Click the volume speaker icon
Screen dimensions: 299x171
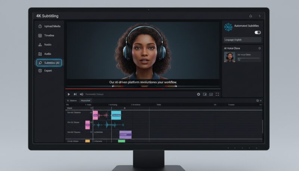click(81, 94)
